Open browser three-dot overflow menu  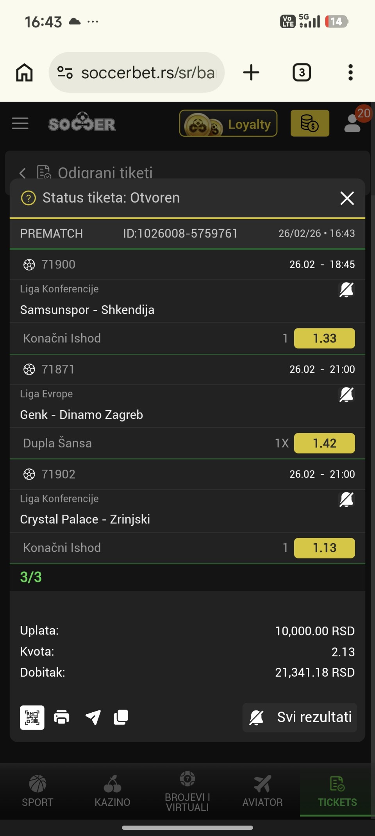pos(350,73)
